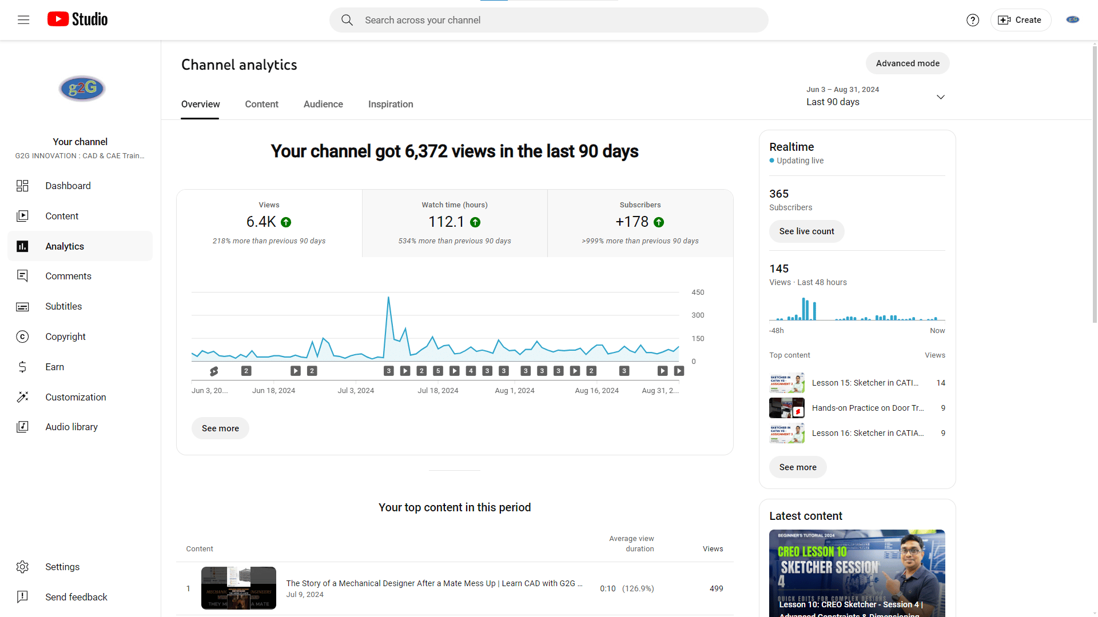The width and height of the screenshot is (1098, 617).
Task: Click the Lesson 16 Sketcher thumbnail
Action: coord(787,433)
